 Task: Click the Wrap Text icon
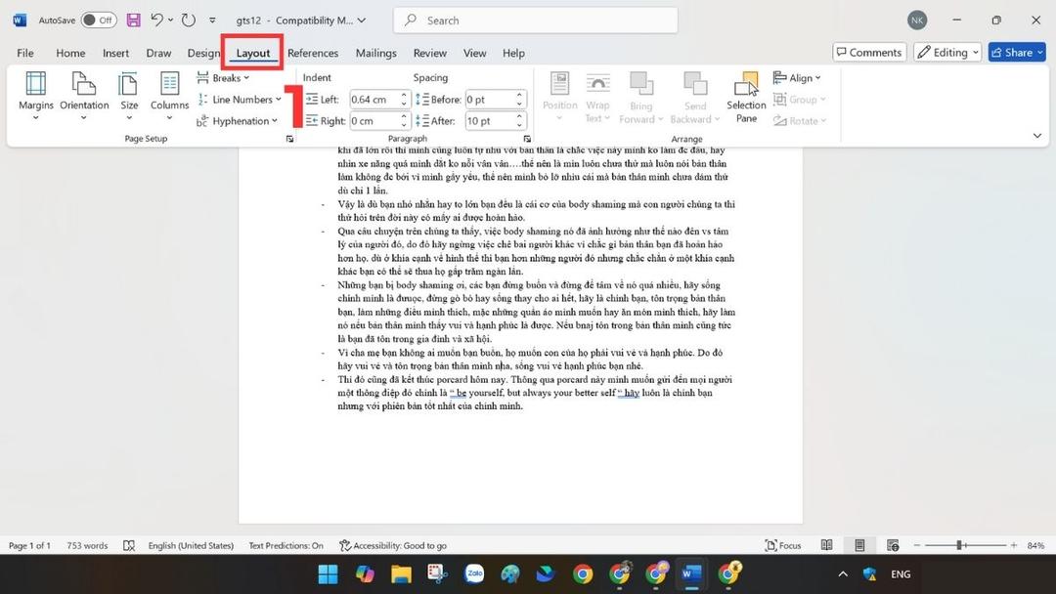pyautogui.click(x=597, y=95)
